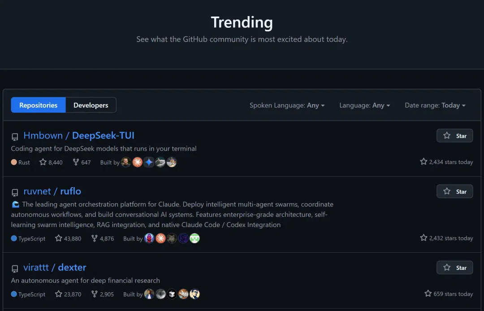Open the second contributor avatar of dexter
Viewport: 484px width, 311px height.
(160, 294)
